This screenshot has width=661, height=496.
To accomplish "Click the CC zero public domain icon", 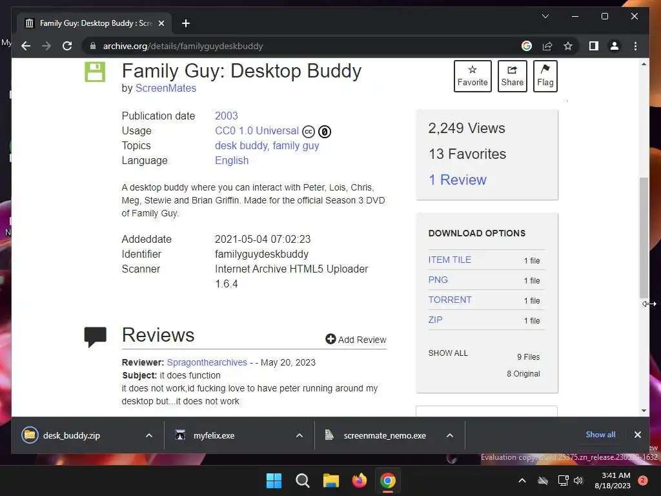I will pyautogui.click(x=325, y=132).
